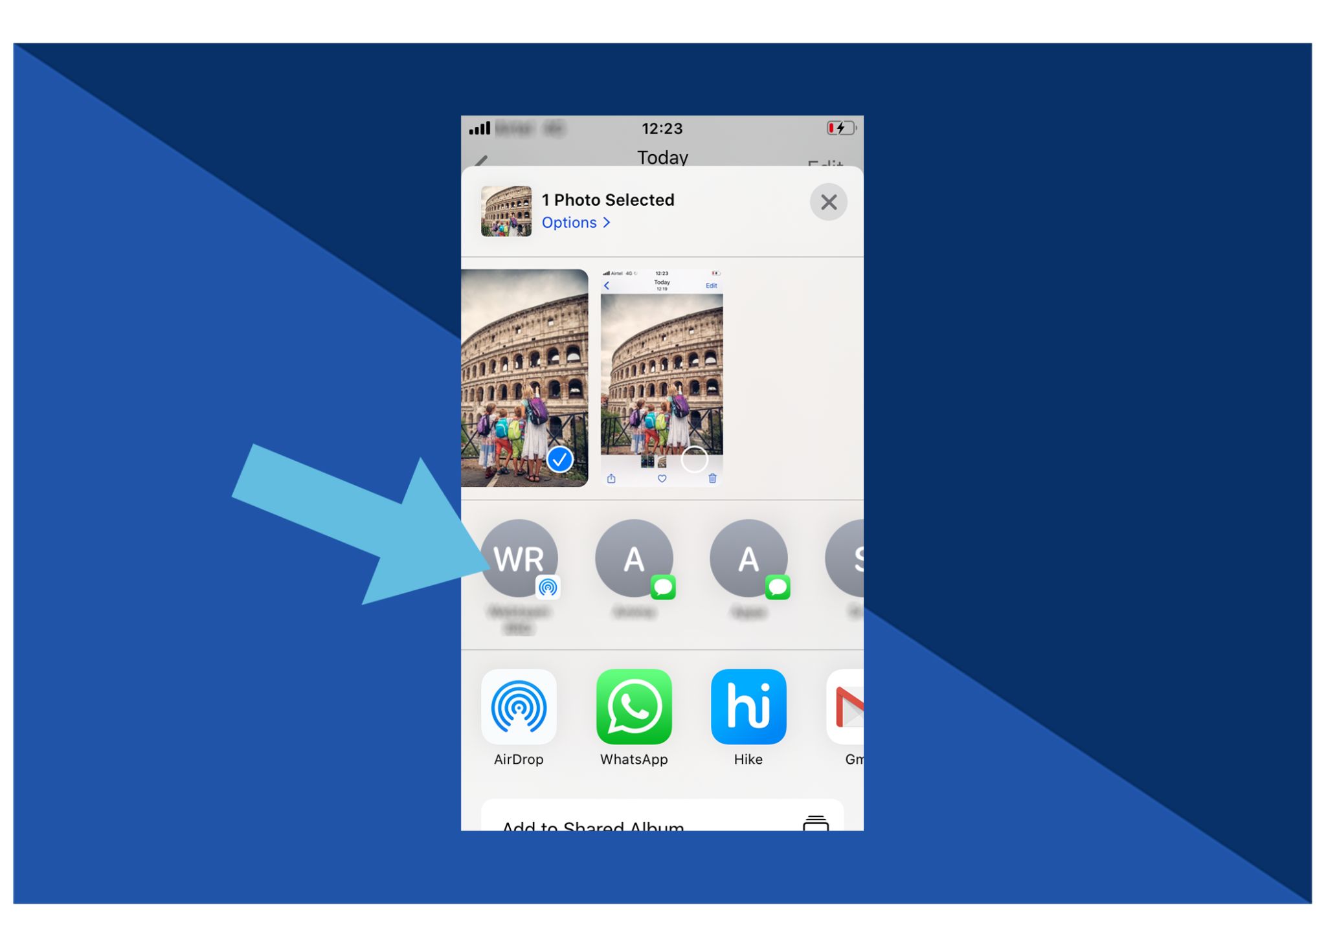Tap the X button to dismiss share sheet
This screenshot has width=1326, height=947.
(x=829, y=202)
